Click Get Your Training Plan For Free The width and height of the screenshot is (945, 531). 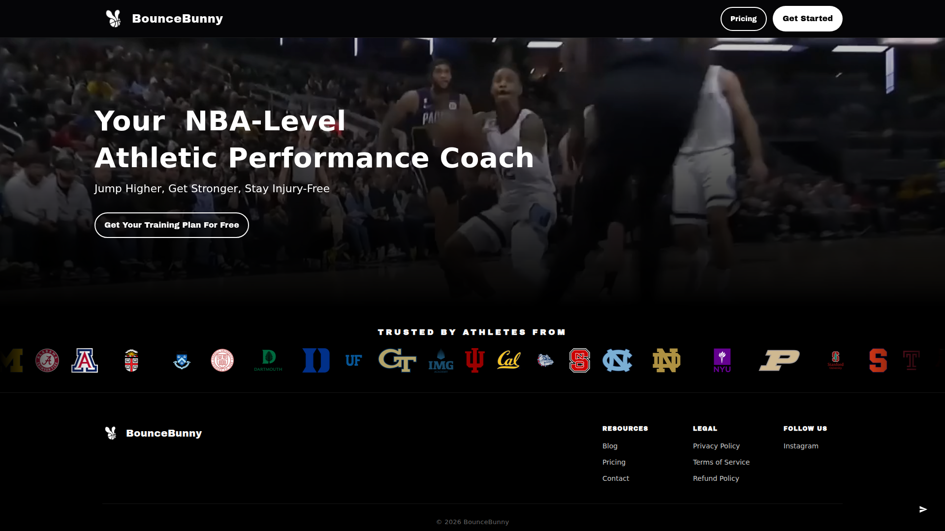point(172,225)
